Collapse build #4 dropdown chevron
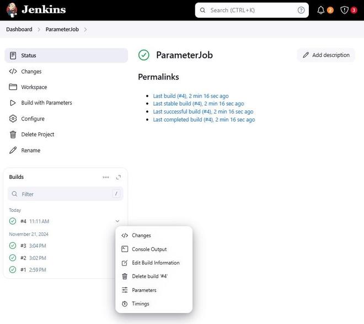This screenshot has height=324, width=364. tap(117, 221)
